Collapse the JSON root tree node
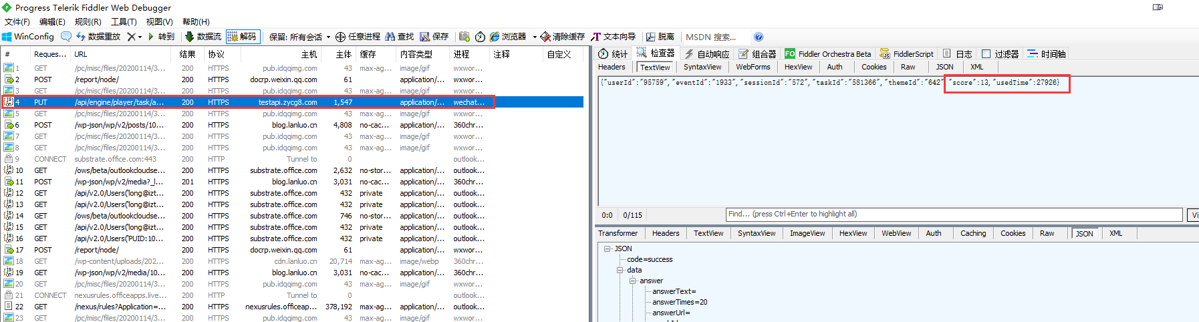Image resolution: width=1199 pixels, height=322 pixels. point(607,249)
